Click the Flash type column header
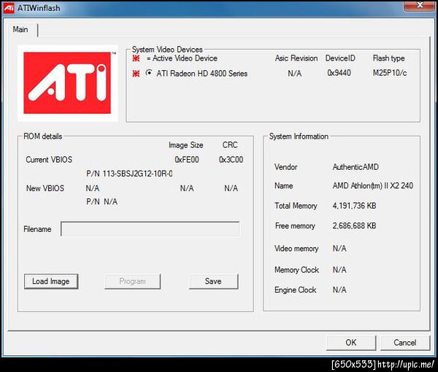The width and height of the screenshot is (438, 372). coord(389,58)
